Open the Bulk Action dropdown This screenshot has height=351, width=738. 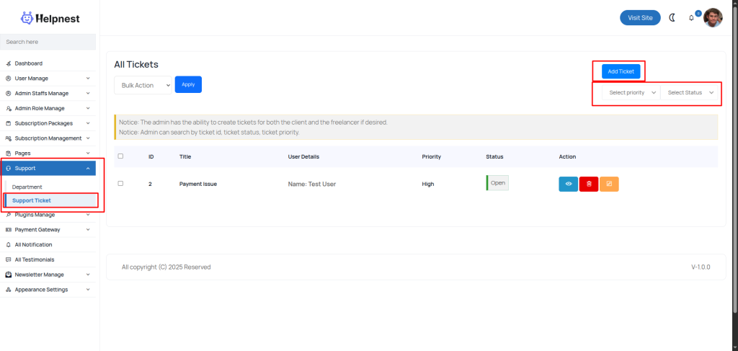click(143, 85)
